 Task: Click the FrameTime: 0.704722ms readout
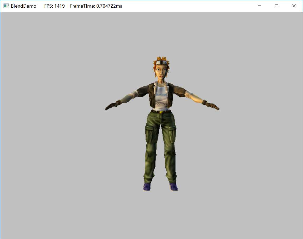pos(96,6)
